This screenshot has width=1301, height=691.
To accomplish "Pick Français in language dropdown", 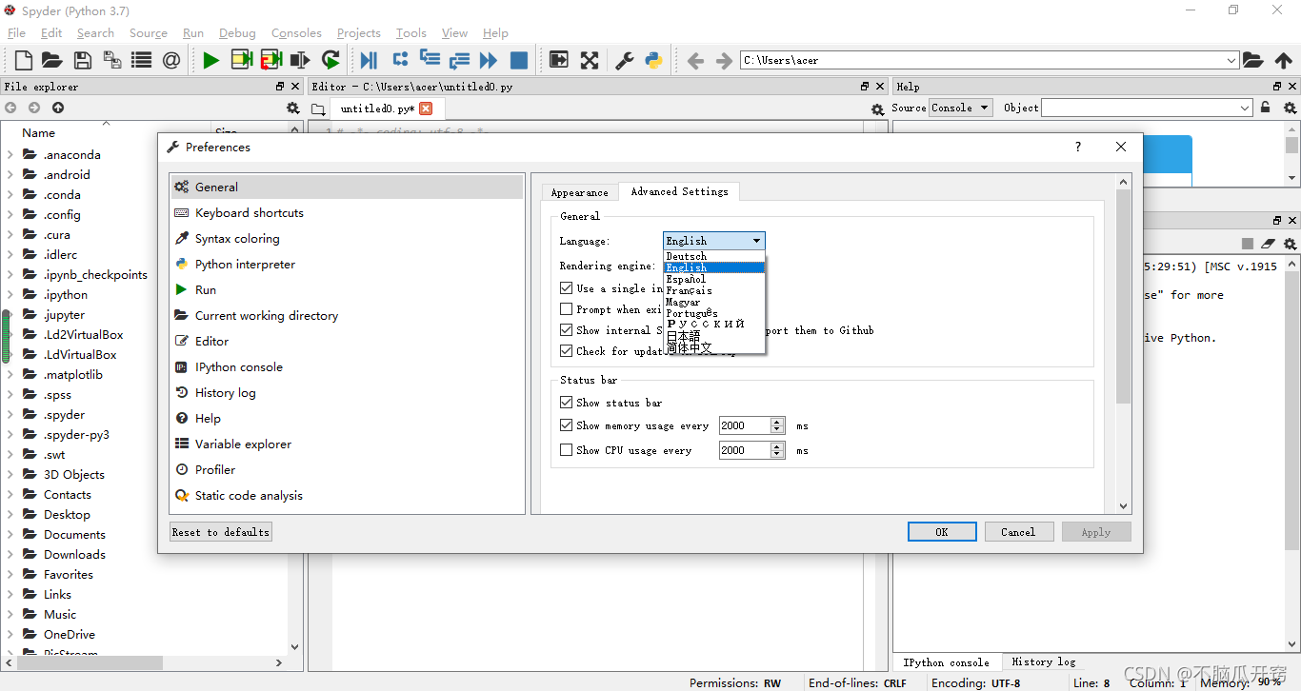I will coord(713,290).
